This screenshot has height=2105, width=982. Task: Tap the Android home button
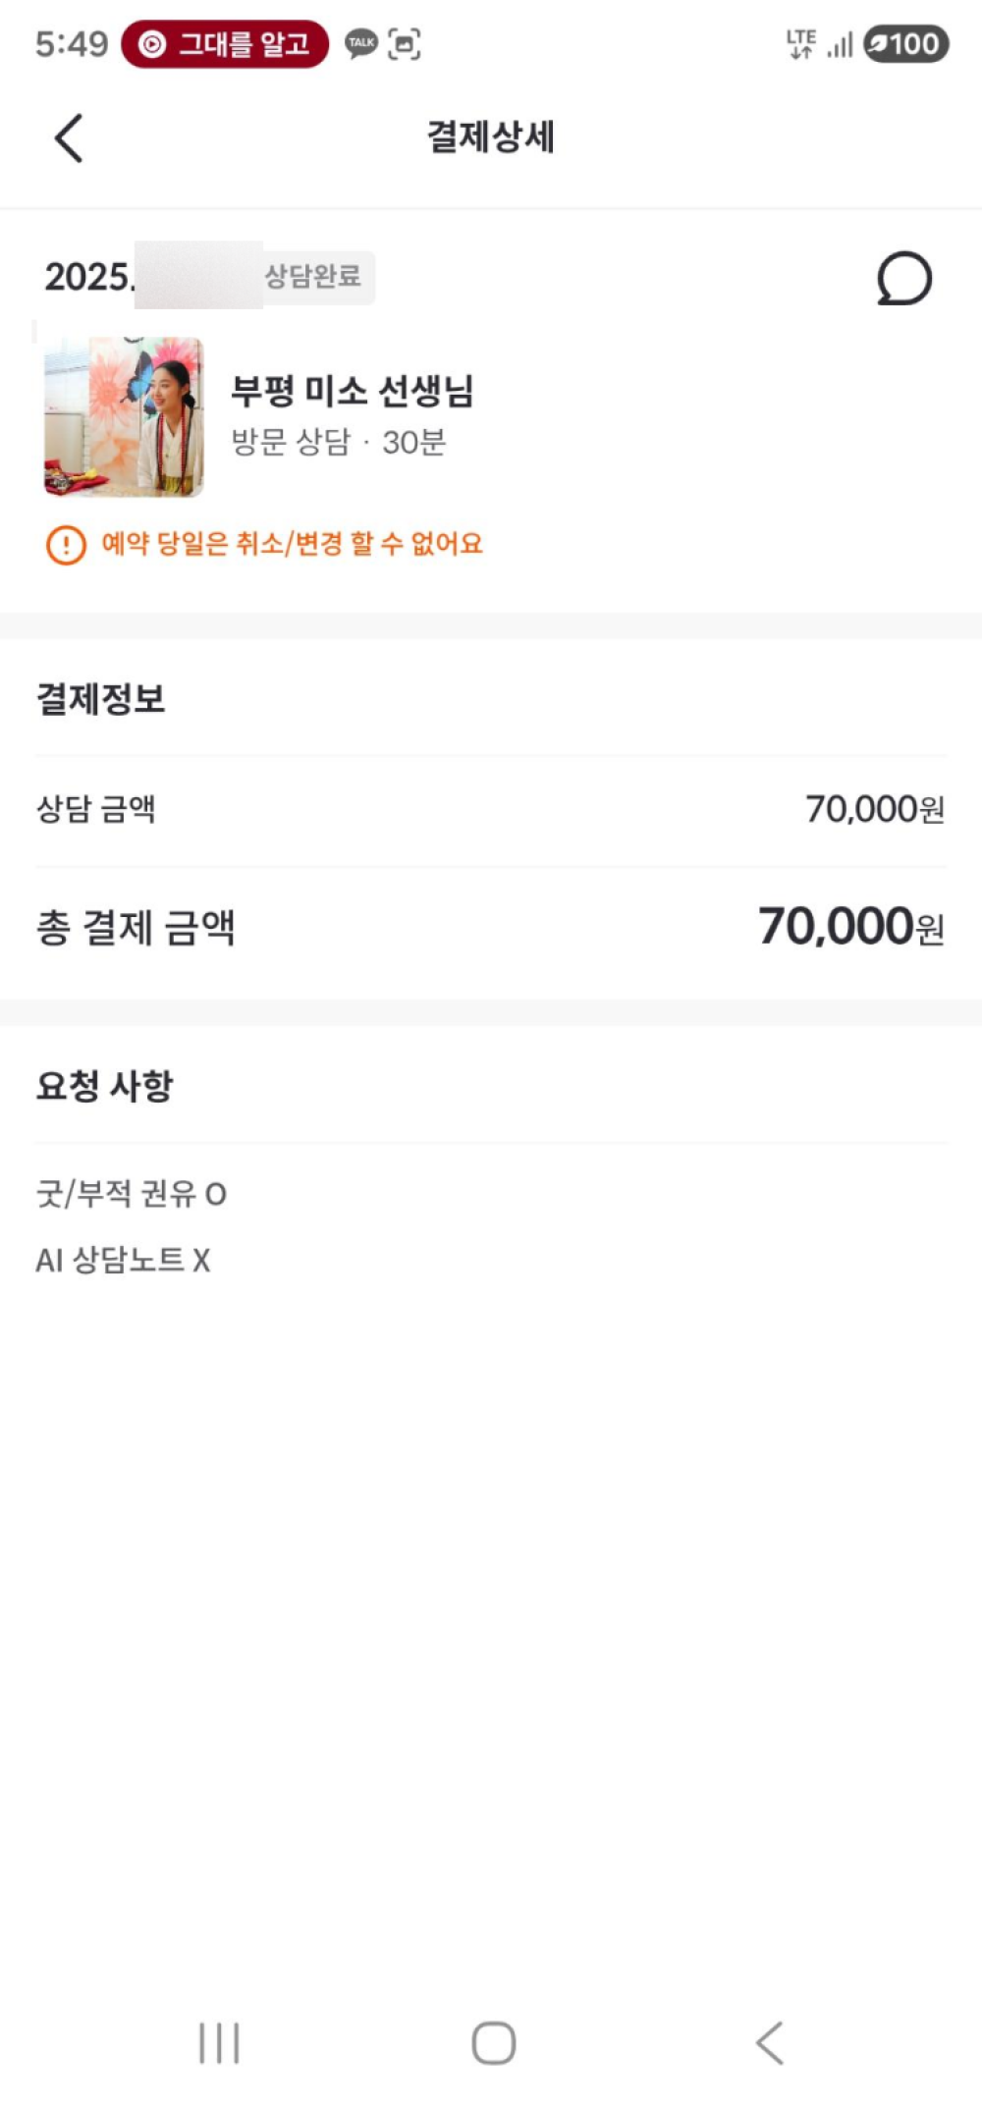pos(493,2043)
